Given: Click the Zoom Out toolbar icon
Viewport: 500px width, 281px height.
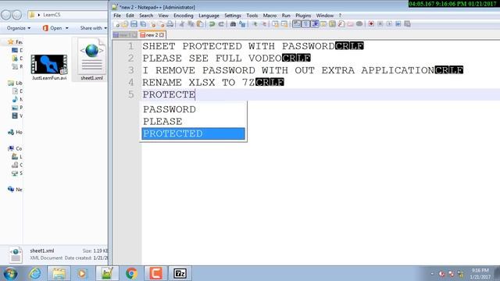Looking at the screenshot, I should [x=264, y=24].
